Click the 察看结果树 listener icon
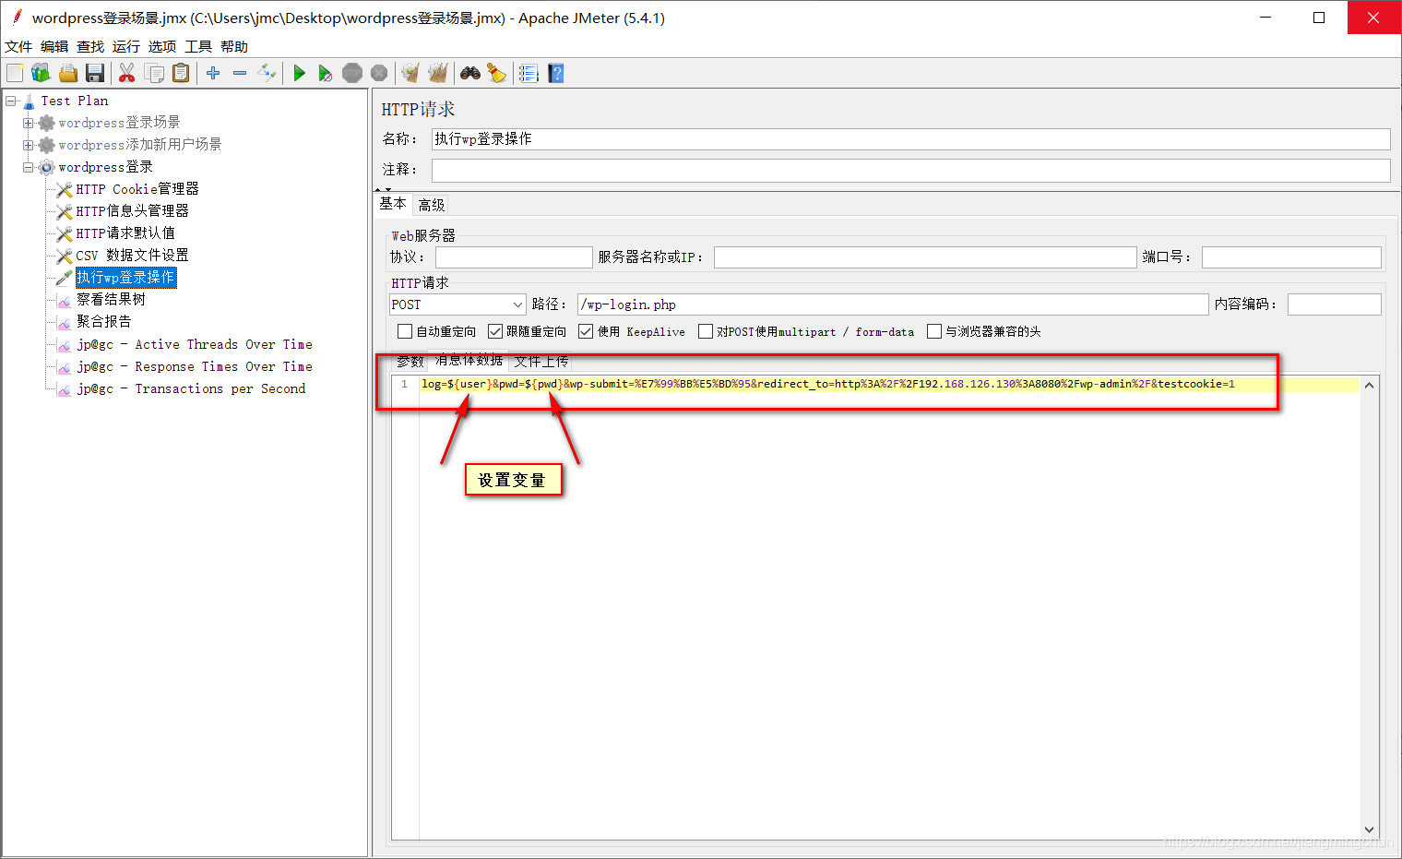 tap(64, 300)
